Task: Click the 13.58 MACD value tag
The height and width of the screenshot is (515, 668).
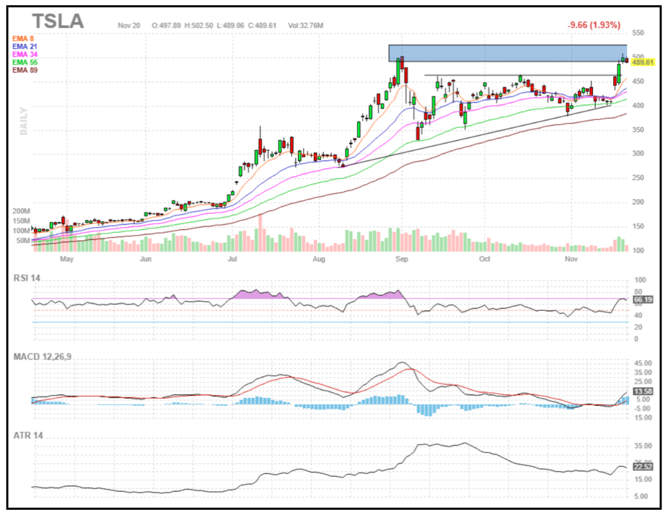Action: pos(643,392)
